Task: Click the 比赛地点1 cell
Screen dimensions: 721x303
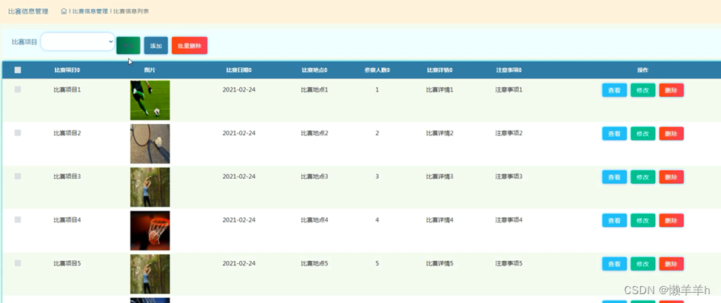Action: point(315,89)
